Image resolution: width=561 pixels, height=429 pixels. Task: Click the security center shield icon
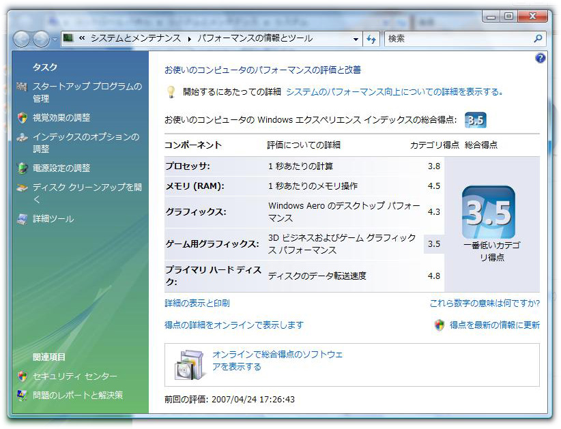click(x=23, y=376)
